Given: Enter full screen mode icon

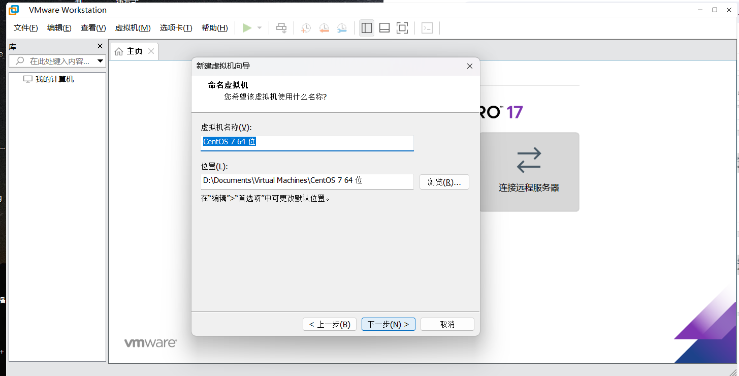Looking at the screenshot, I should [402, 28].
